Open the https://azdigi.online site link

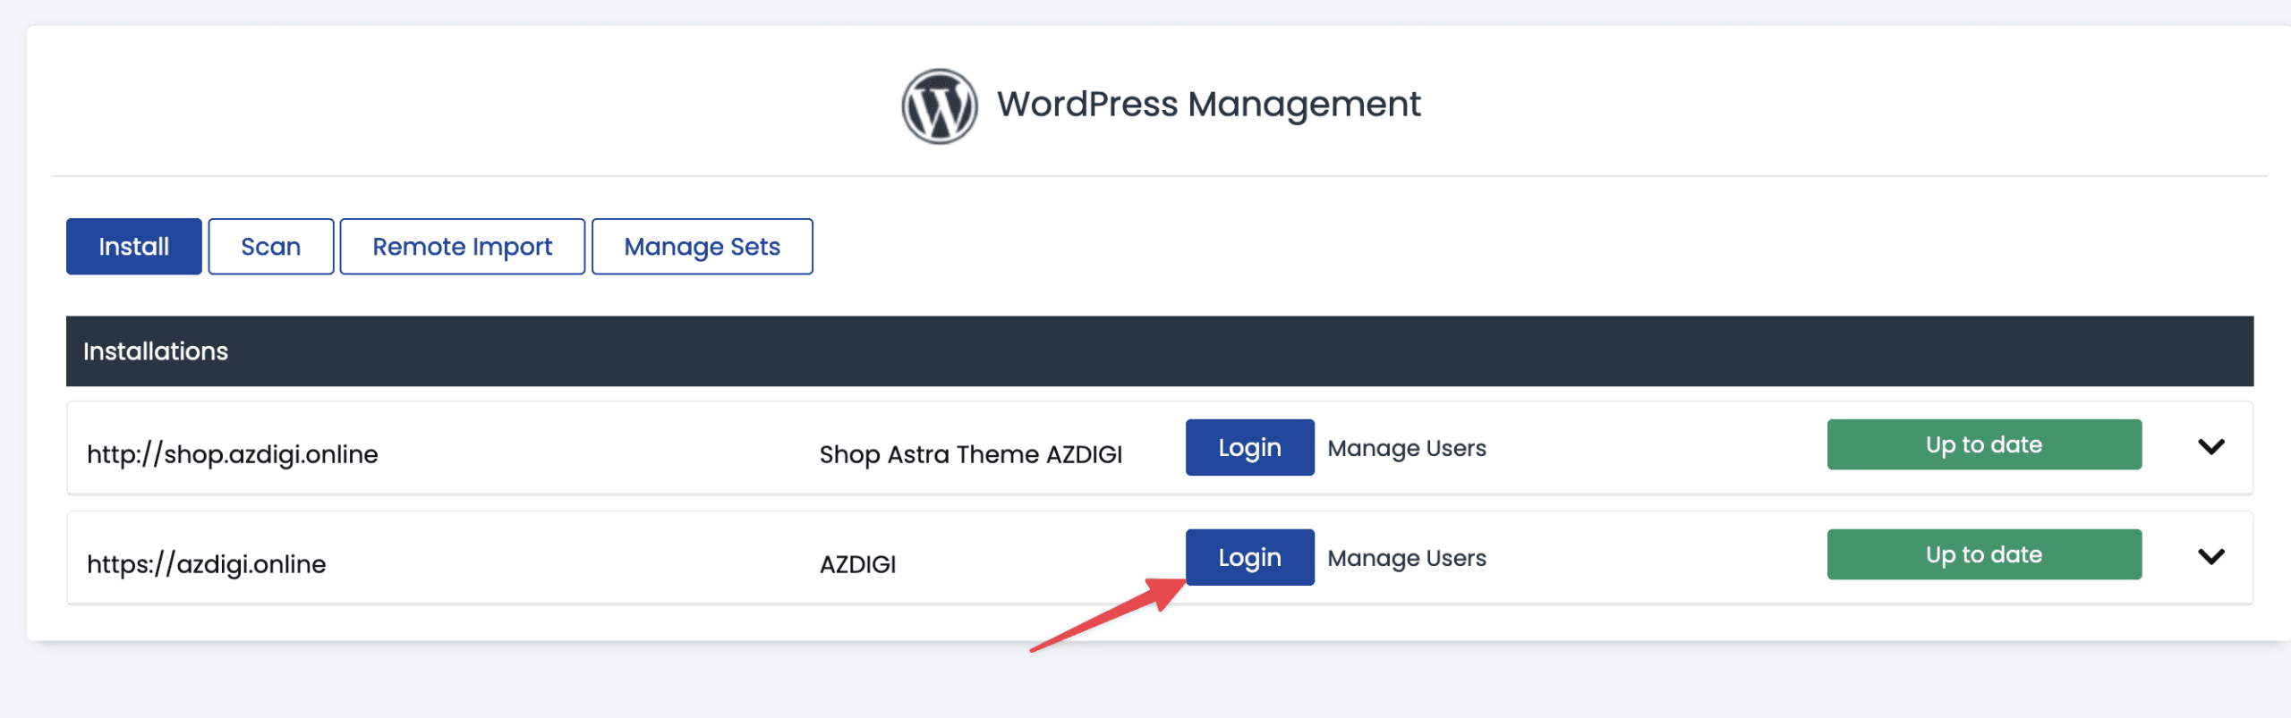click(207, 564)
